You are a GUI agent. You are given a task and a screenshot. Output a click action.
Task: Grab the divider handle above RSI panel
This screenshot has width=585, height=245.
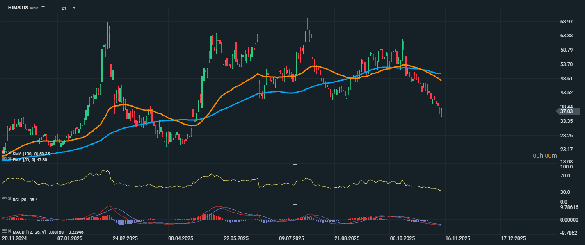(294, 164)
